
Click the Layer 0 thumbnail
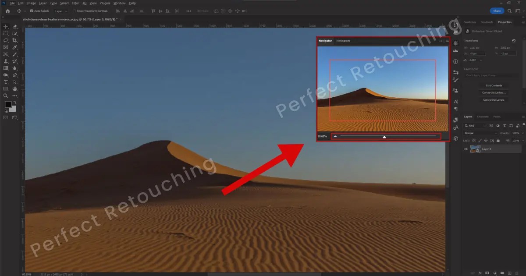click(475, 149)
